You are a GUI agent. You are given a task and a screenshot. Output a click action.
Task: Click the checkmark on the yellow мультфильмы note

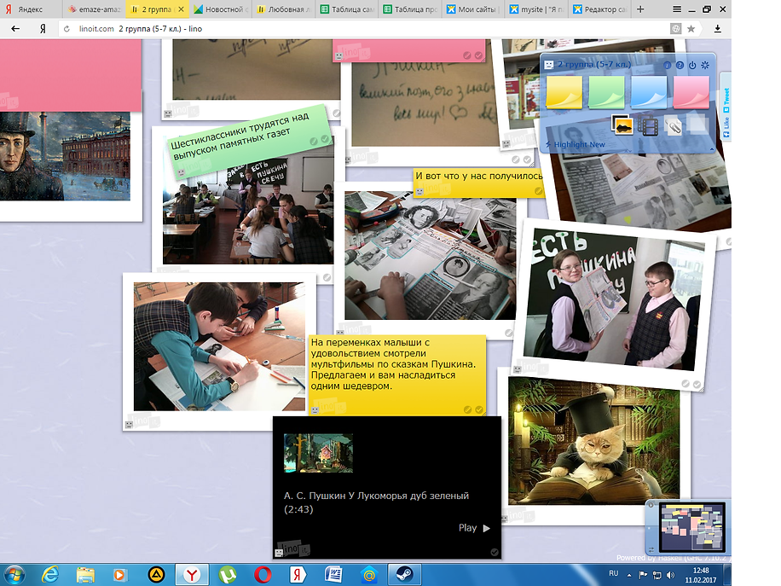click(478, 409)
